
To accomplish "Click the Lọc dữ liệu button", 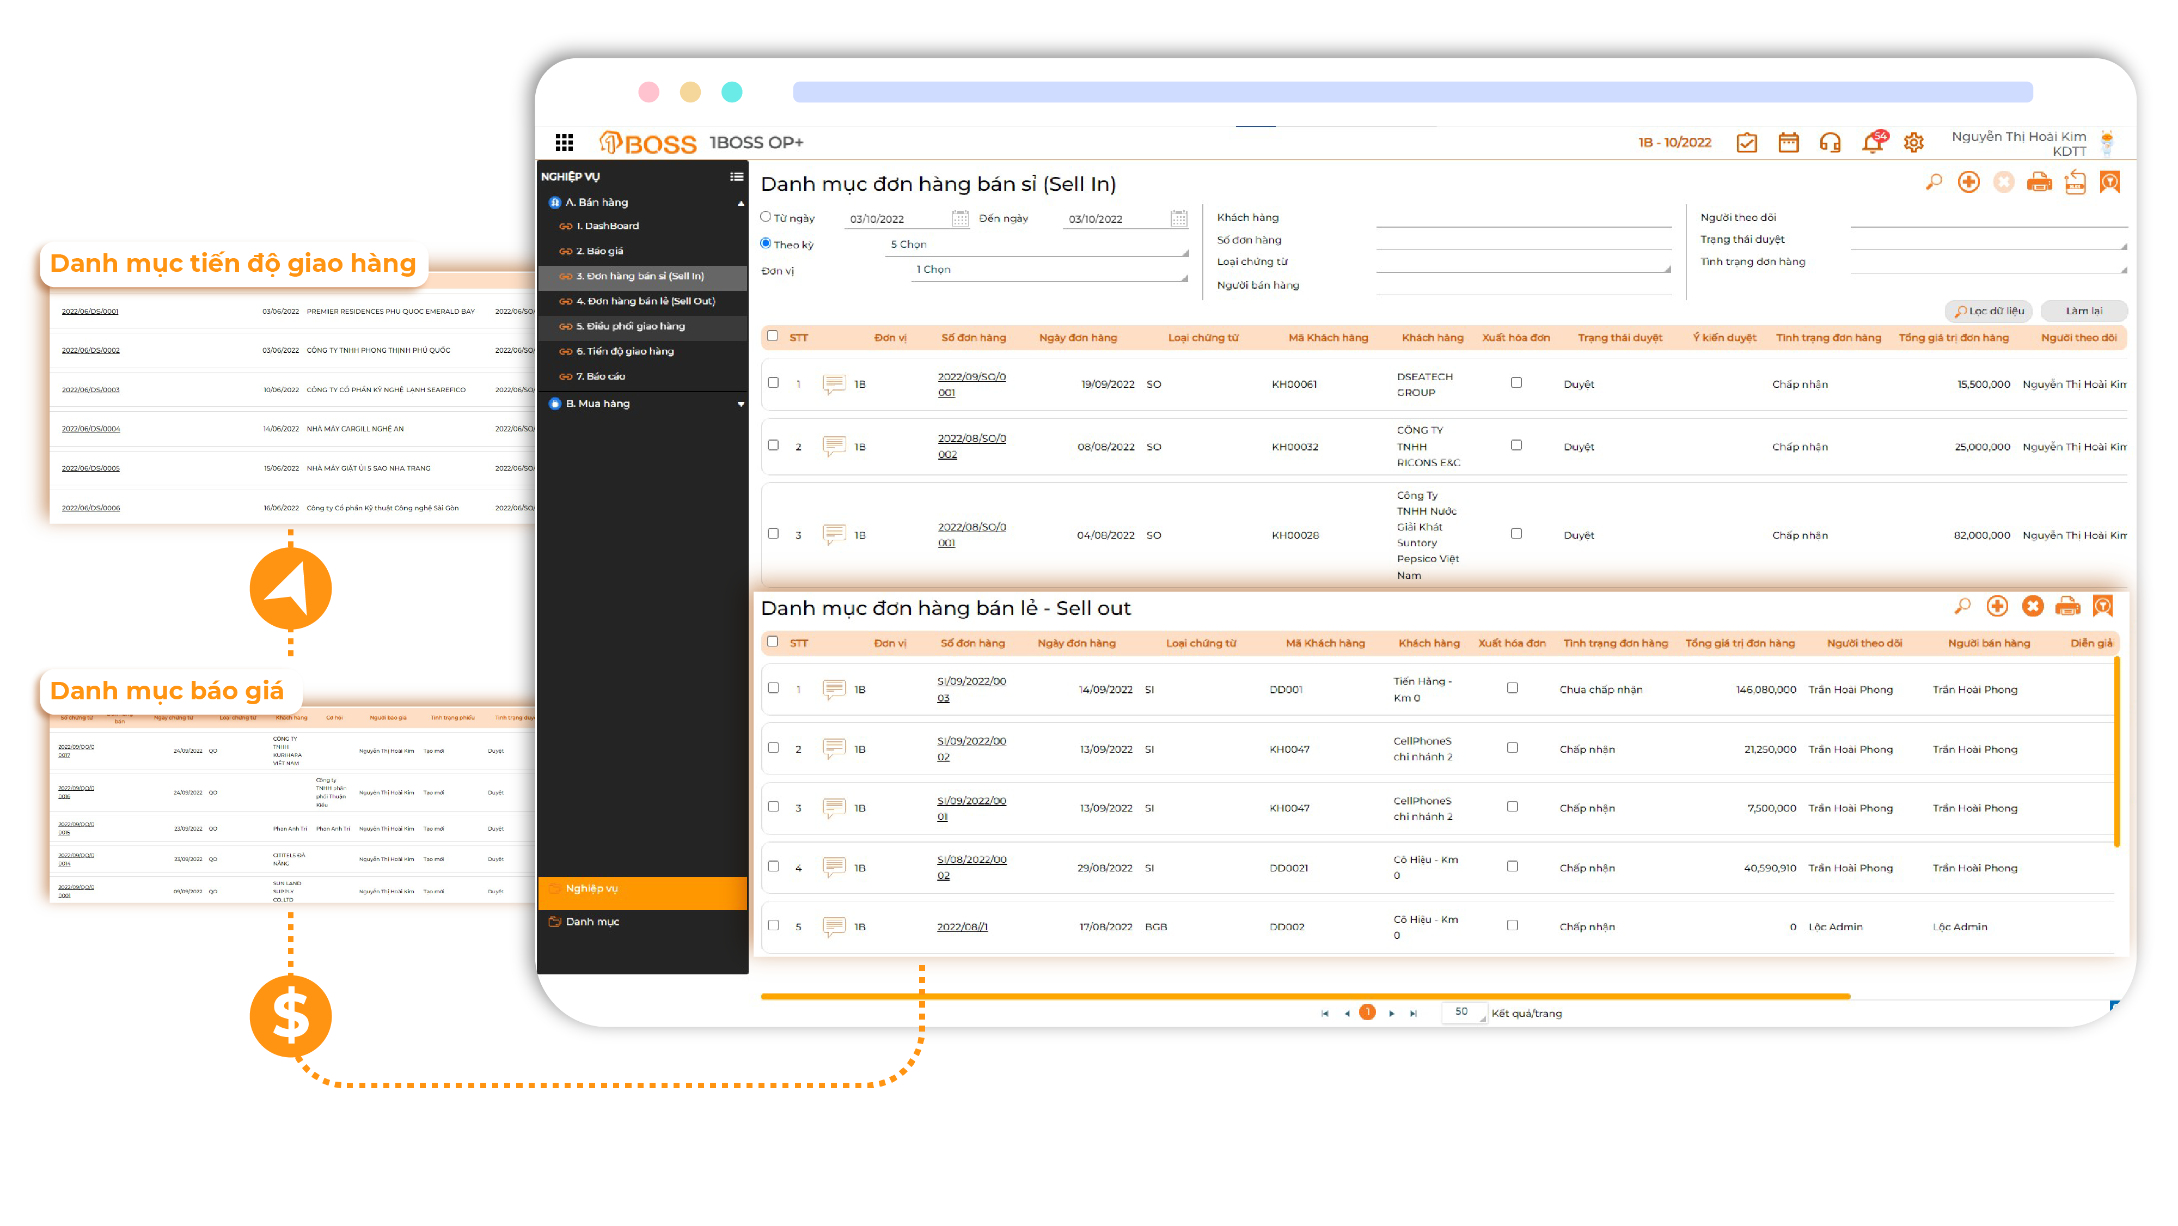I will (1988, 311).
